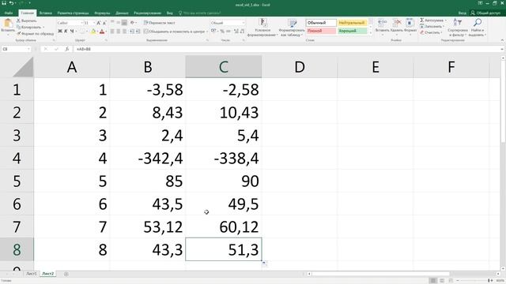Open text orientation button
The height and width of the screenshot is (284, 506).
pyautogui.click(x=132, y=23)
